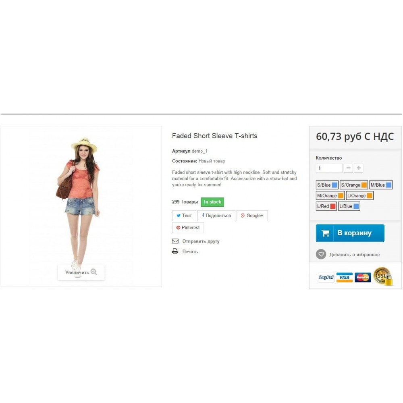Viewport: 403px width, 403px height.
Task: Add product with В корзину button
Action: (x=350, y=233)
